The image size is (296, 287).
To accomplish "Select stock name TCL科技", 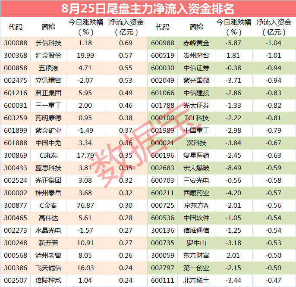I will [196, 118].
